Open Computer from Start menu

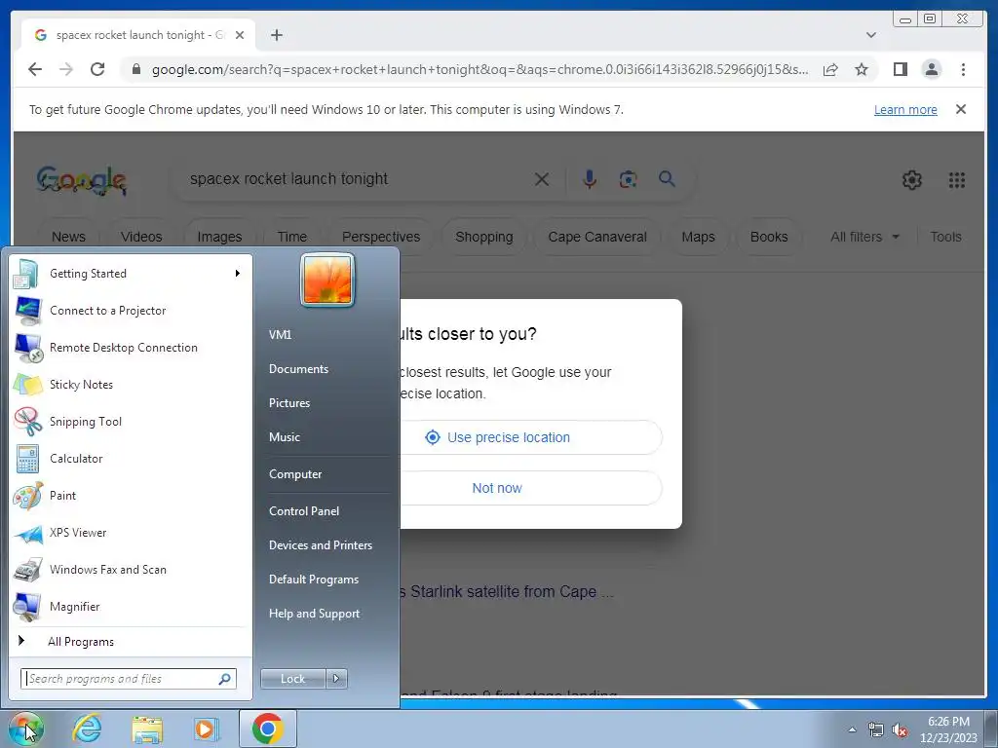pyautogui.click(x=294, y=474)
